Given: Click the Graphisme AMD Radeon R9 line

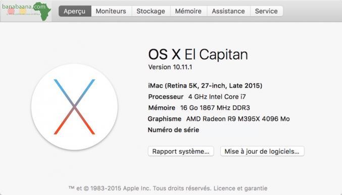Looking at the screenshot, I should [219, 119].
